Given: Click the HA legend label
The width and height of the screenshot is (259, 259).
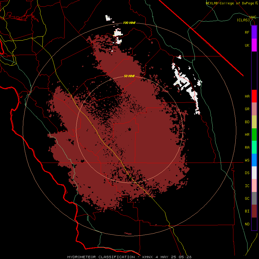Looking at the screenshot, I should point(247,96).
